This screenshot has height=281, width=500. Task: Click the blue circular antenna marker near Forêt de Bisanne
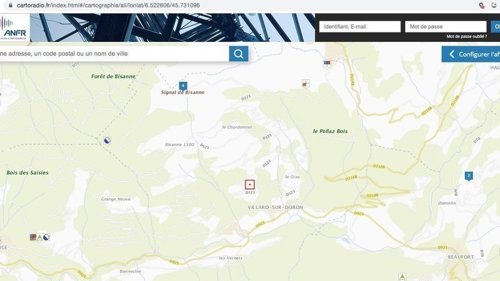point(107,140)
